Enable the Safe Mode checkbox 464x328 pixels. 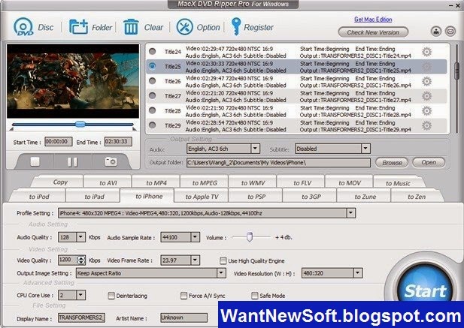tap(254, 296)
